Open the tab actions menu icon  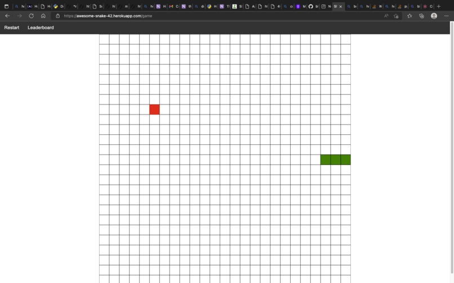coord(6,6)
